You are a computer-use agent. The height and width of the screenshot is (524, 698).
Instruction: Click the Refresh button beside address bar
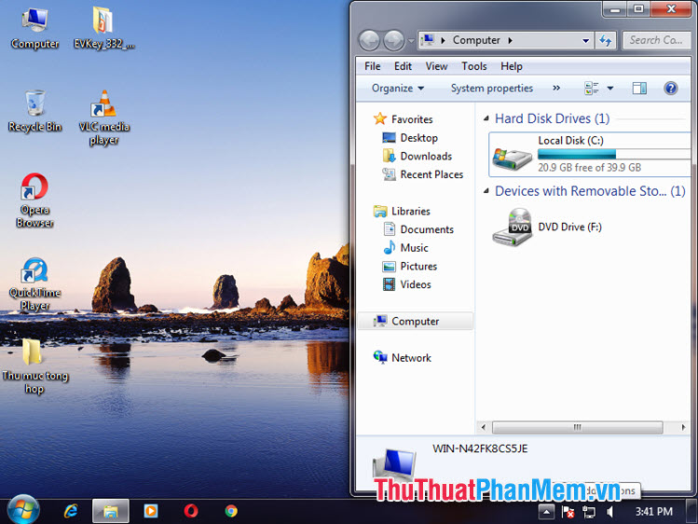click(x=606, y=40)
